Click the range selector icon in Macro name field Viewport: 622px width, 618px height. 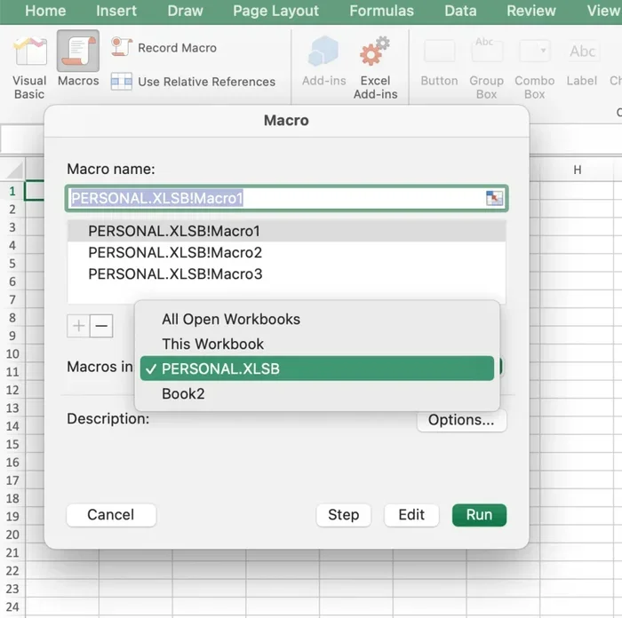pos(494,198)
